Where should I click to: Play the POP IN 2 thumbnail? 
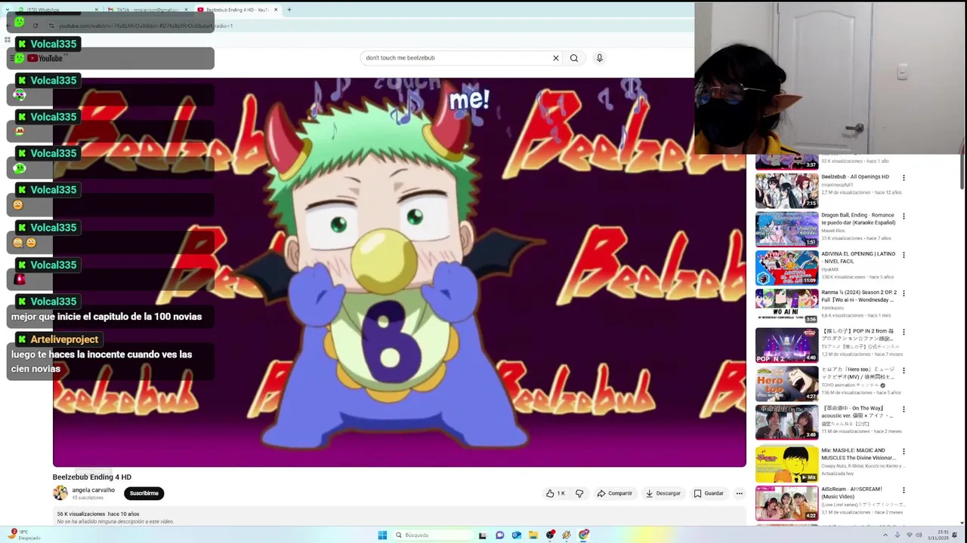[x=786, y=344]
